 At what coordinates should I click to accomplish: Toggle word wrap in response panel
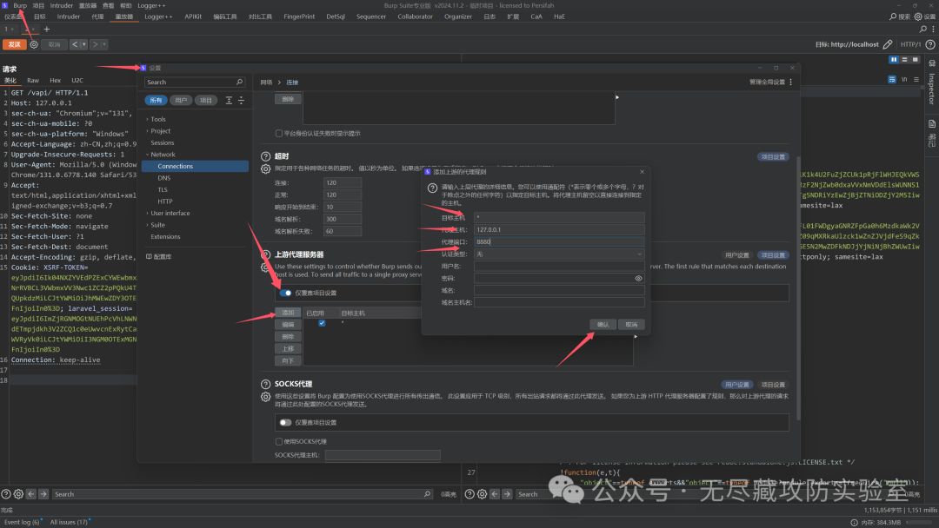[x=892, y=79]
